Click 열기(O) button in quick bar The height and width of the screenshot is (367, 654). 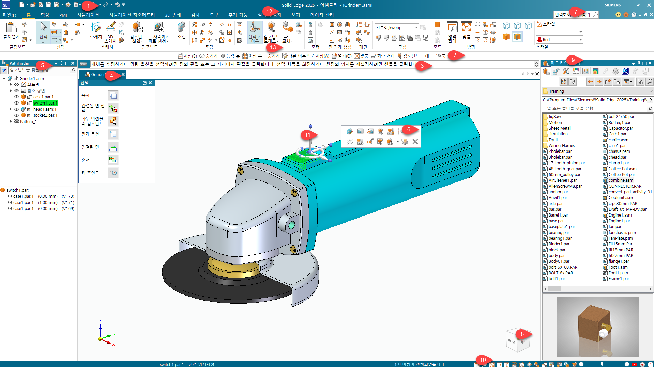click(341, 56)
